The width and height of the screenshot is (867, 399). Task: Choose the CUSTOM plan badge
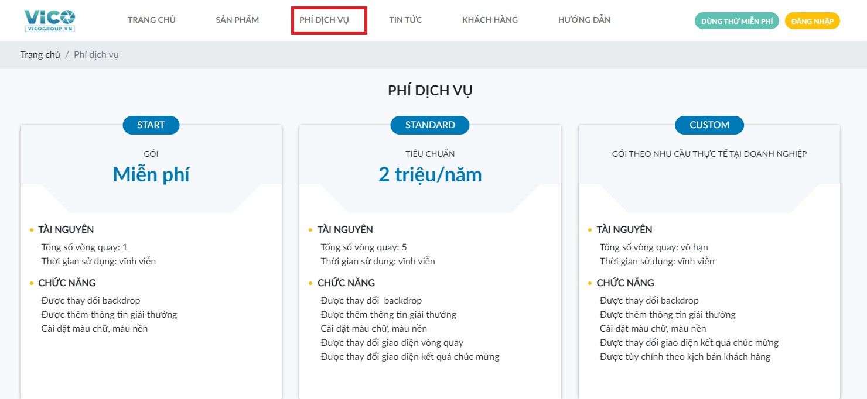[x=709, y=125]
